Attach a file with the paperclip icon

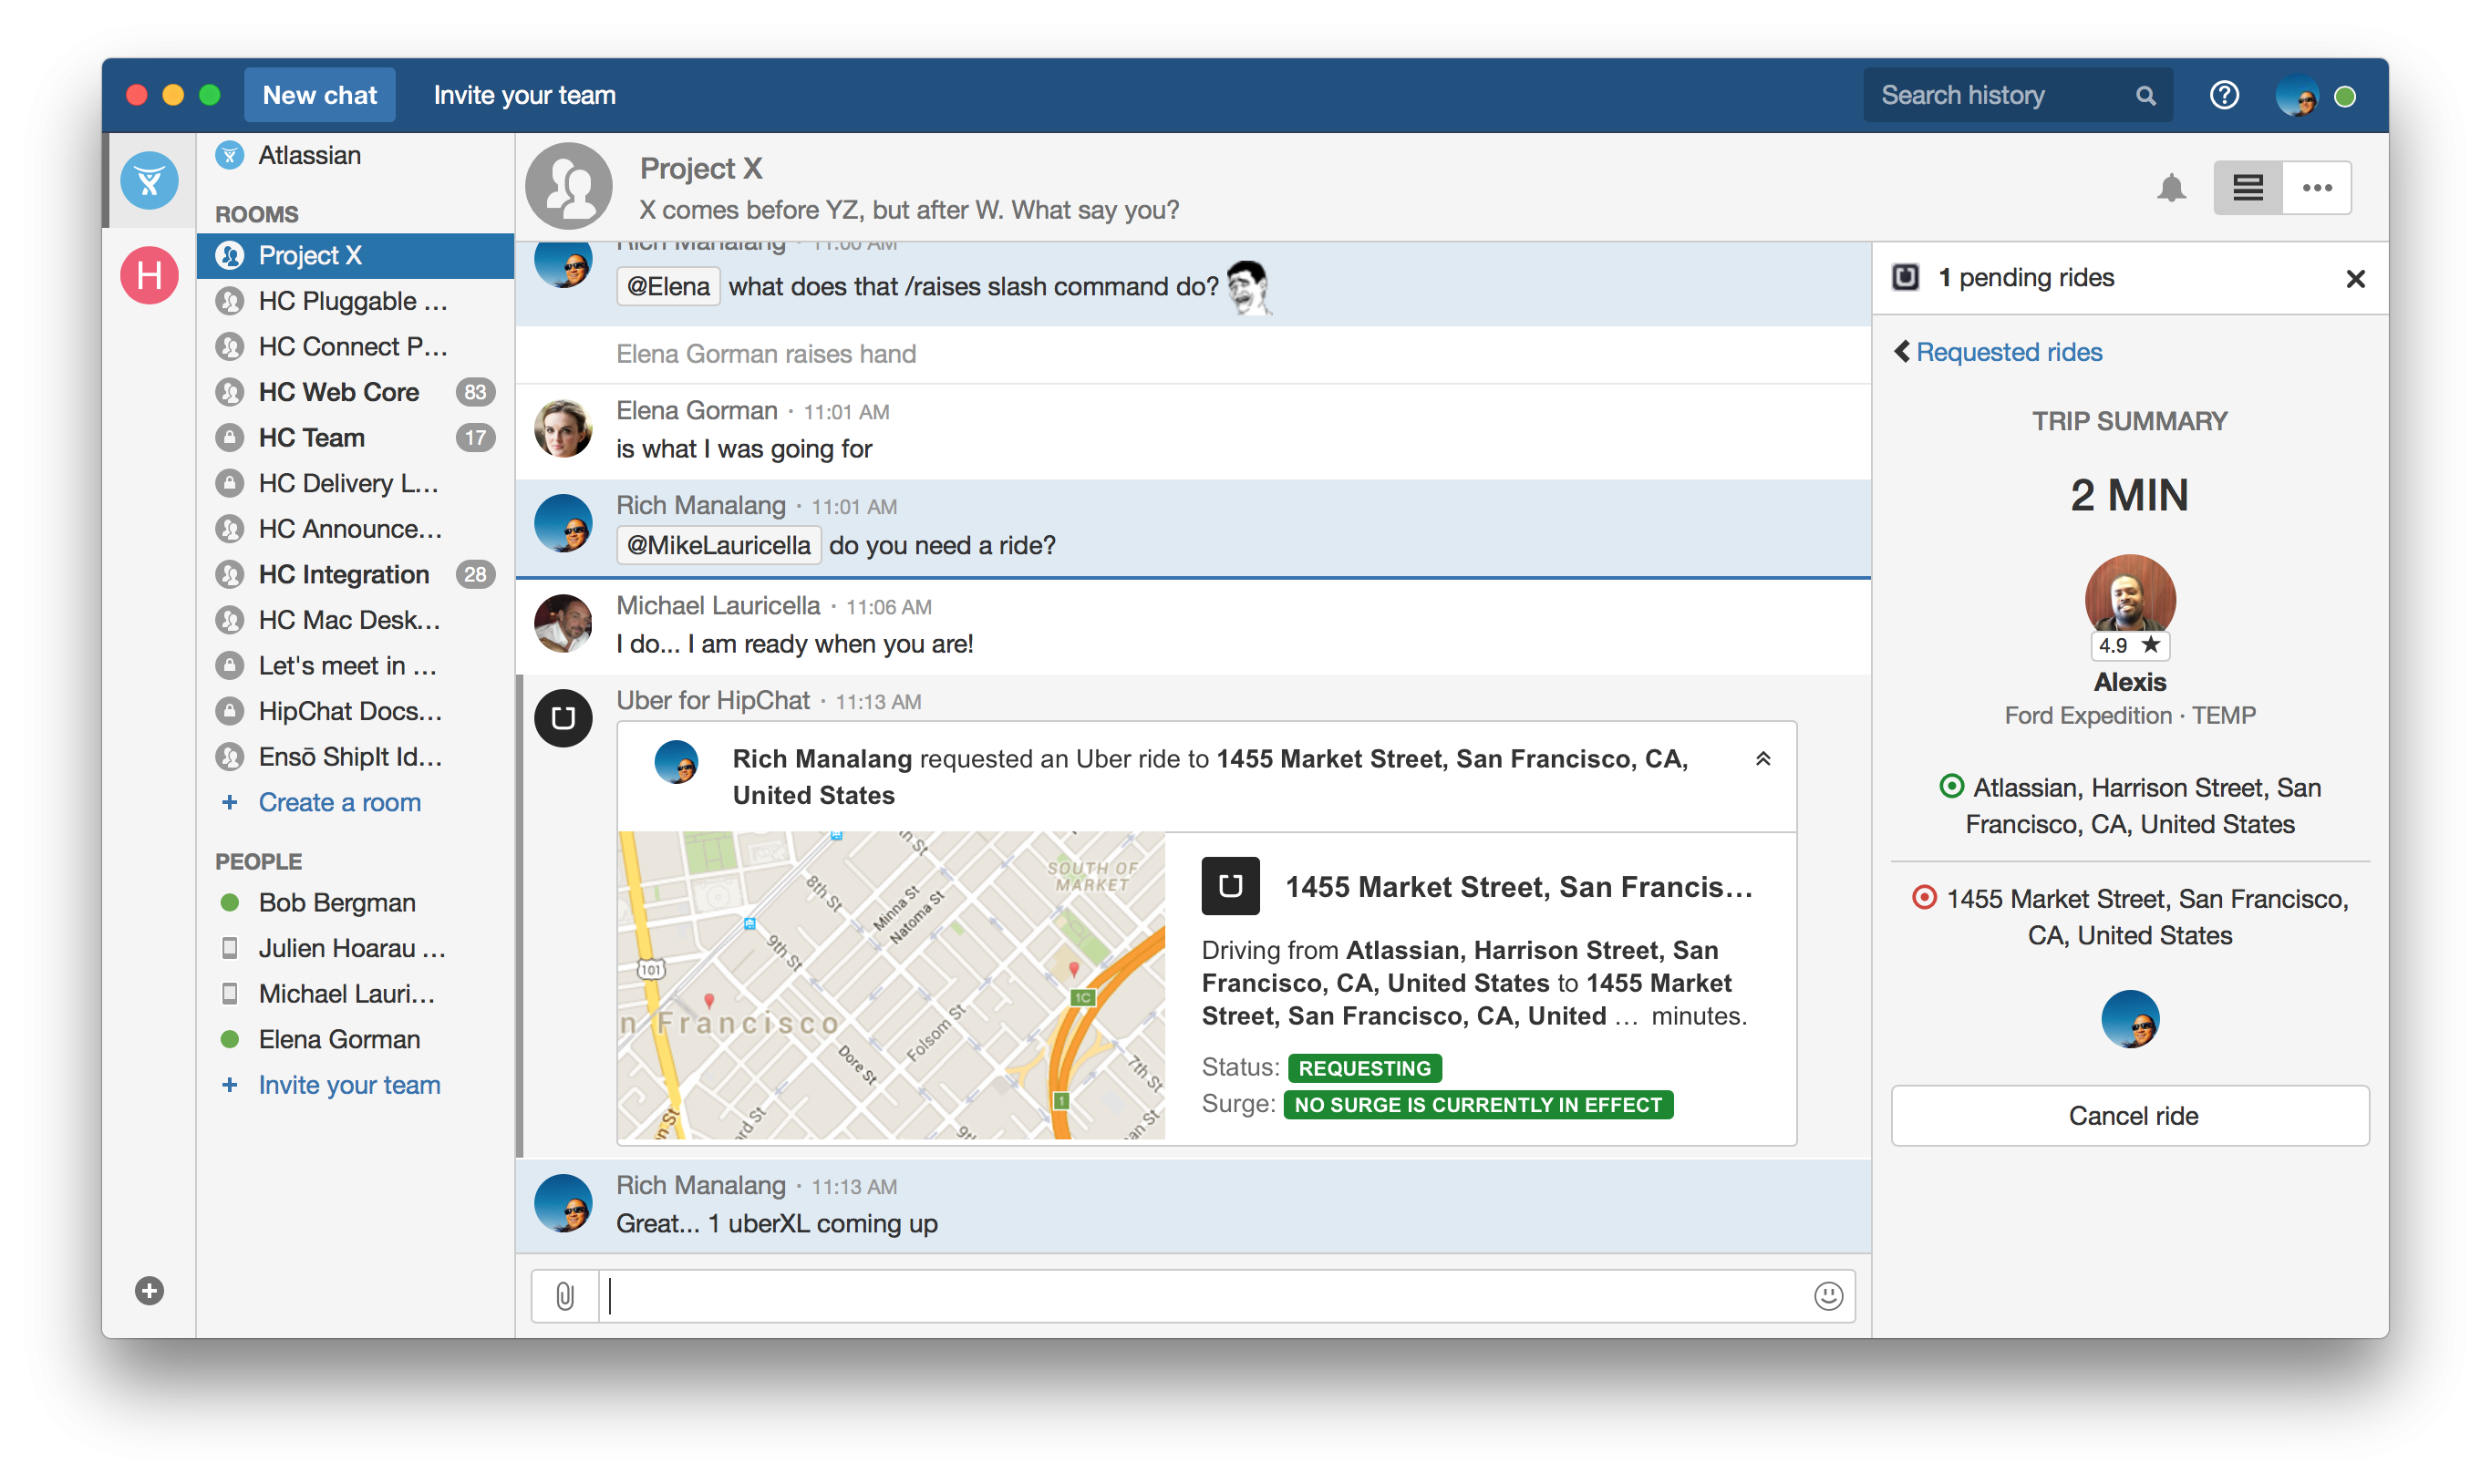click(565, 1297)
